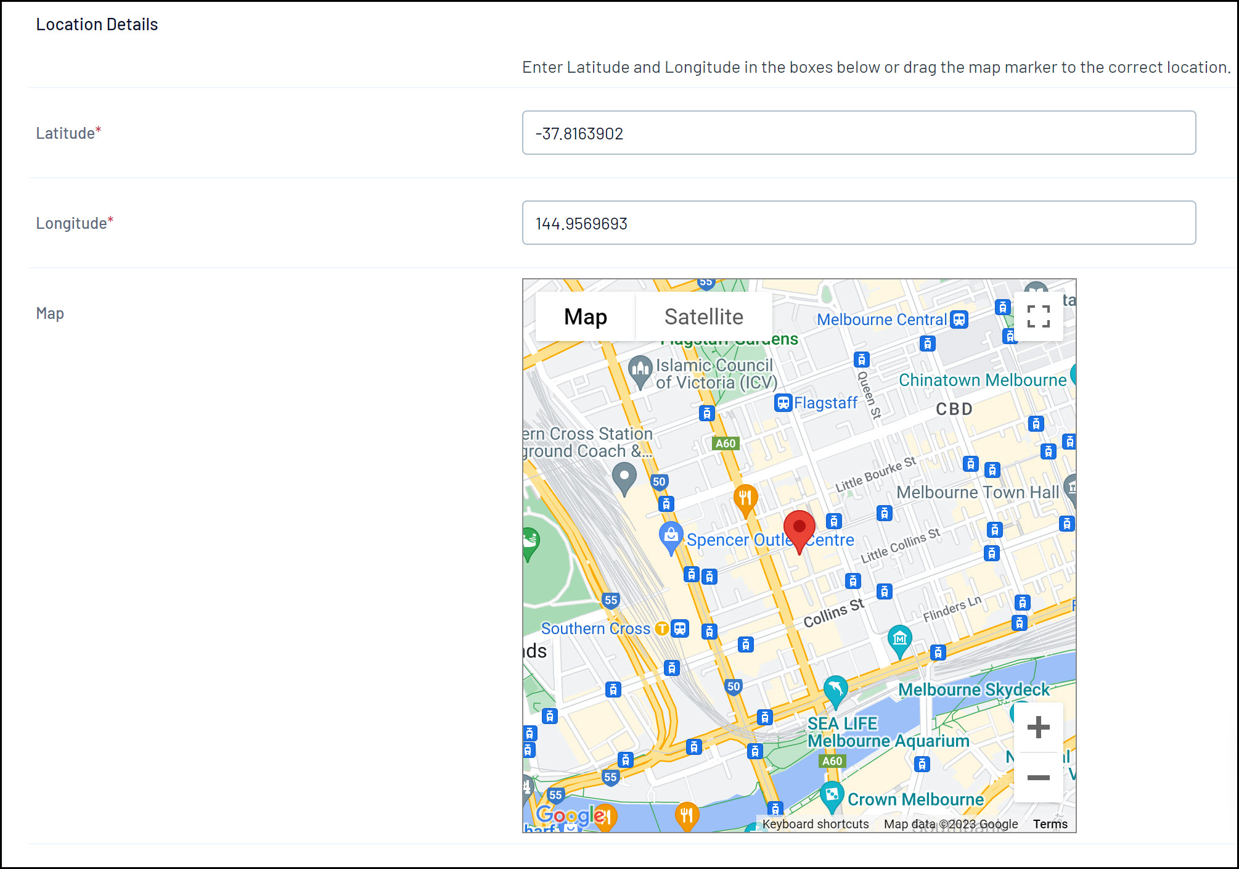Zoom in on the map
Screen dimensions: 1239x869
[x=1038, y=727]
